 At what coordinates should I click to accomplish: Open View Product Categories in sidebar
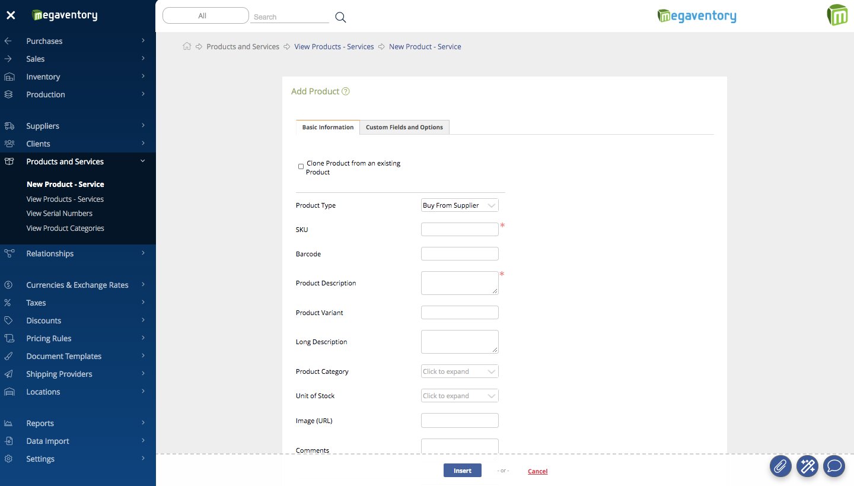coord(65,228)
